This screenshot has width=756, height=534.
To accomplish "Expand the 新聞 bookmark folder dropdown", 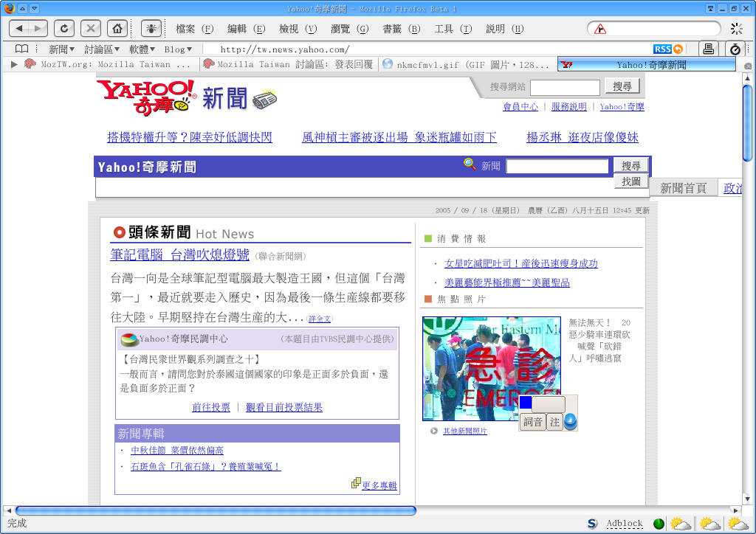I will pyautogui.click(x=61, y=49).
